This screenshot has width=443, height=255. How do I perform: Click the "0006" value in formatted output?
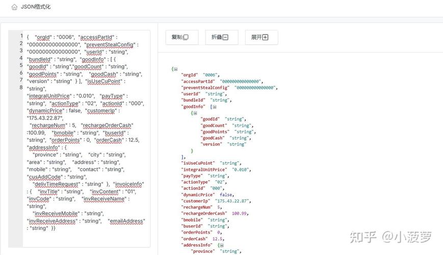coord(210,75)
